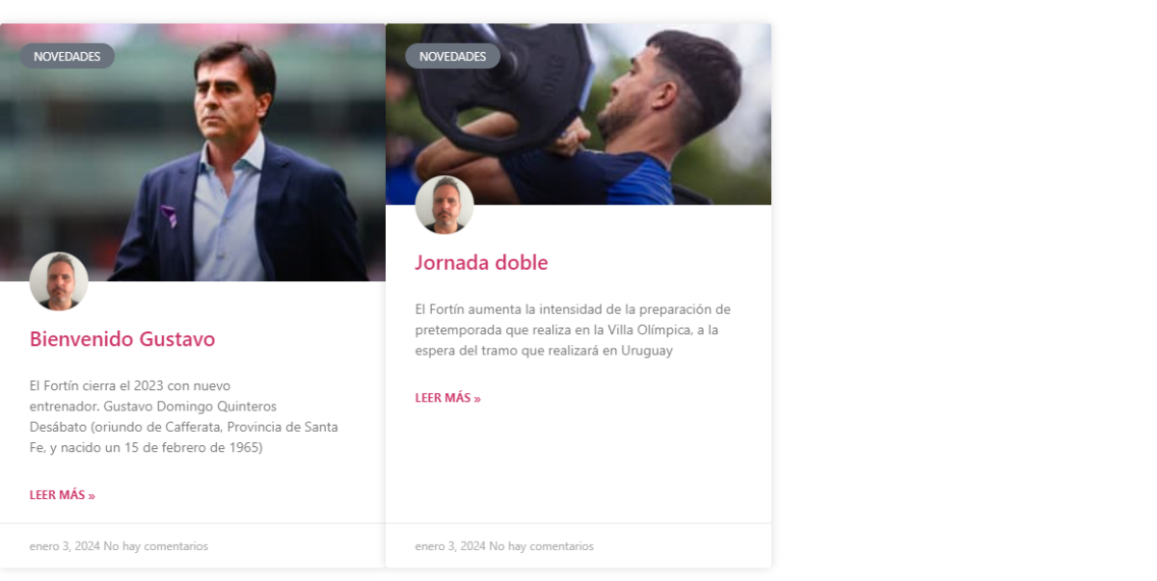
Task: Click No hay comentarios on Jornada doble card
Action: [542, 546]
